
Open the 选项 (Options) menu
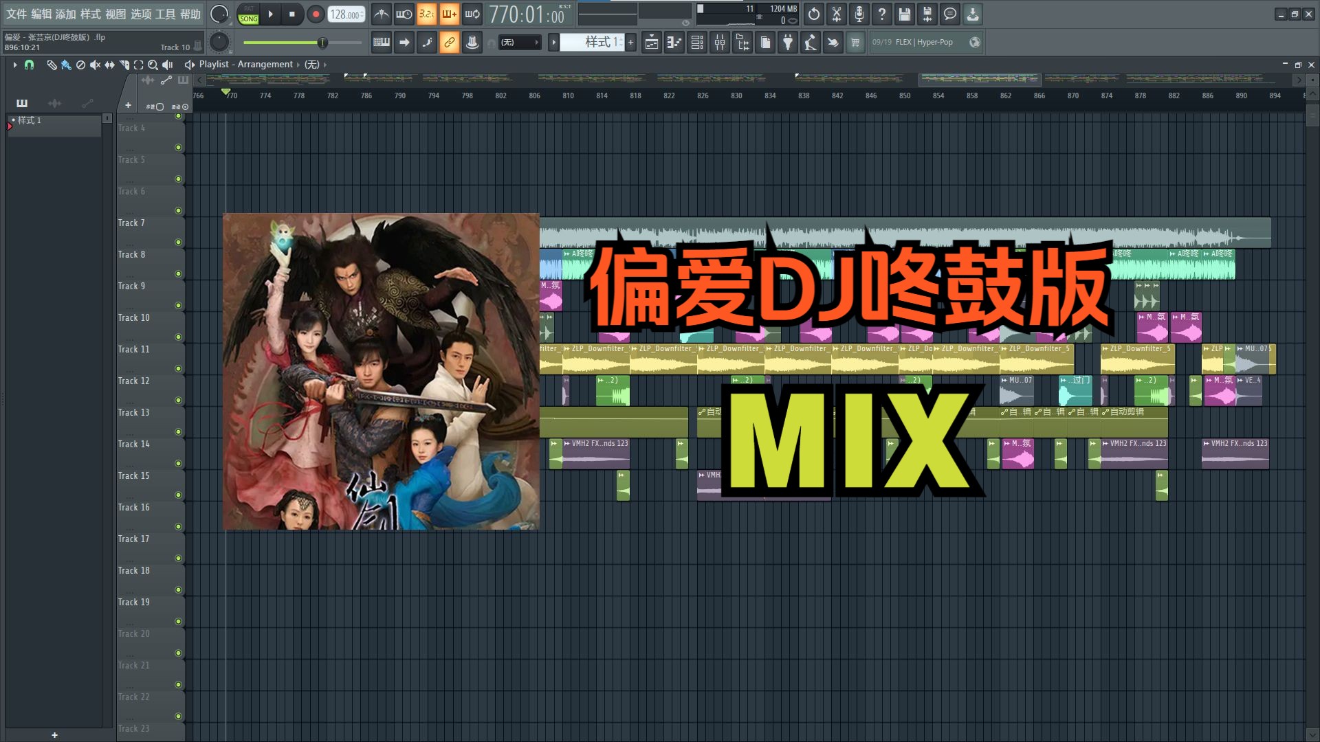pyautogui.click(x=141, y=14)
